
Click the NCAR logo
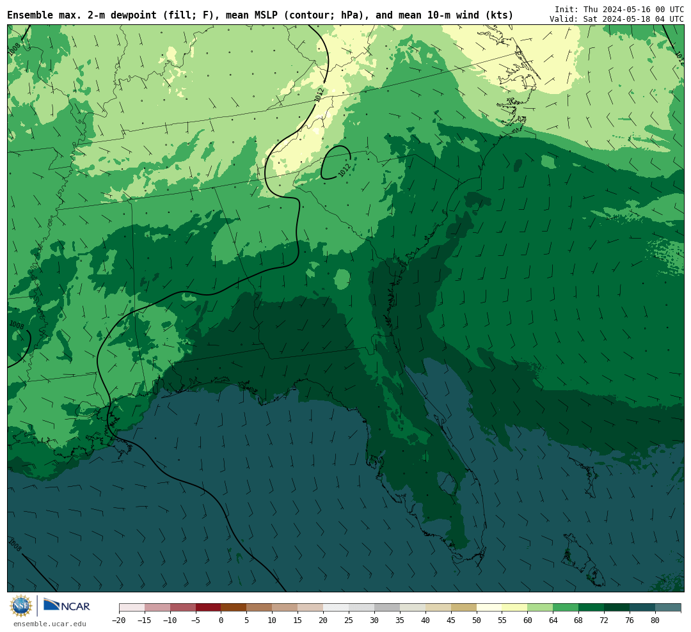point(67,605)
